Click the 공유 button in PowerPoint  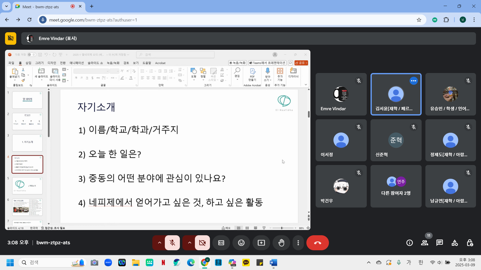click(301, 63)
